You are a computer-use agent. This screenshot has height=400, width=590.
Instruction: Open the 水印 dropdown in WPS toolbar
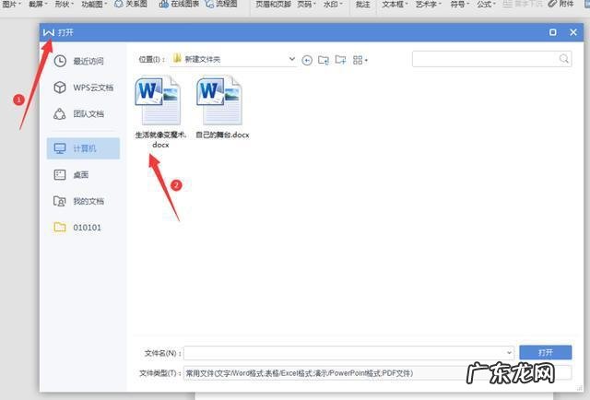[333, 5]
